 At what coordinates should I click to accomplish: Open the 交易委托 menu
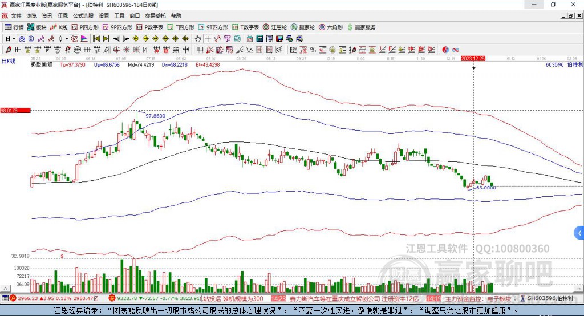(x=155, y=15)
